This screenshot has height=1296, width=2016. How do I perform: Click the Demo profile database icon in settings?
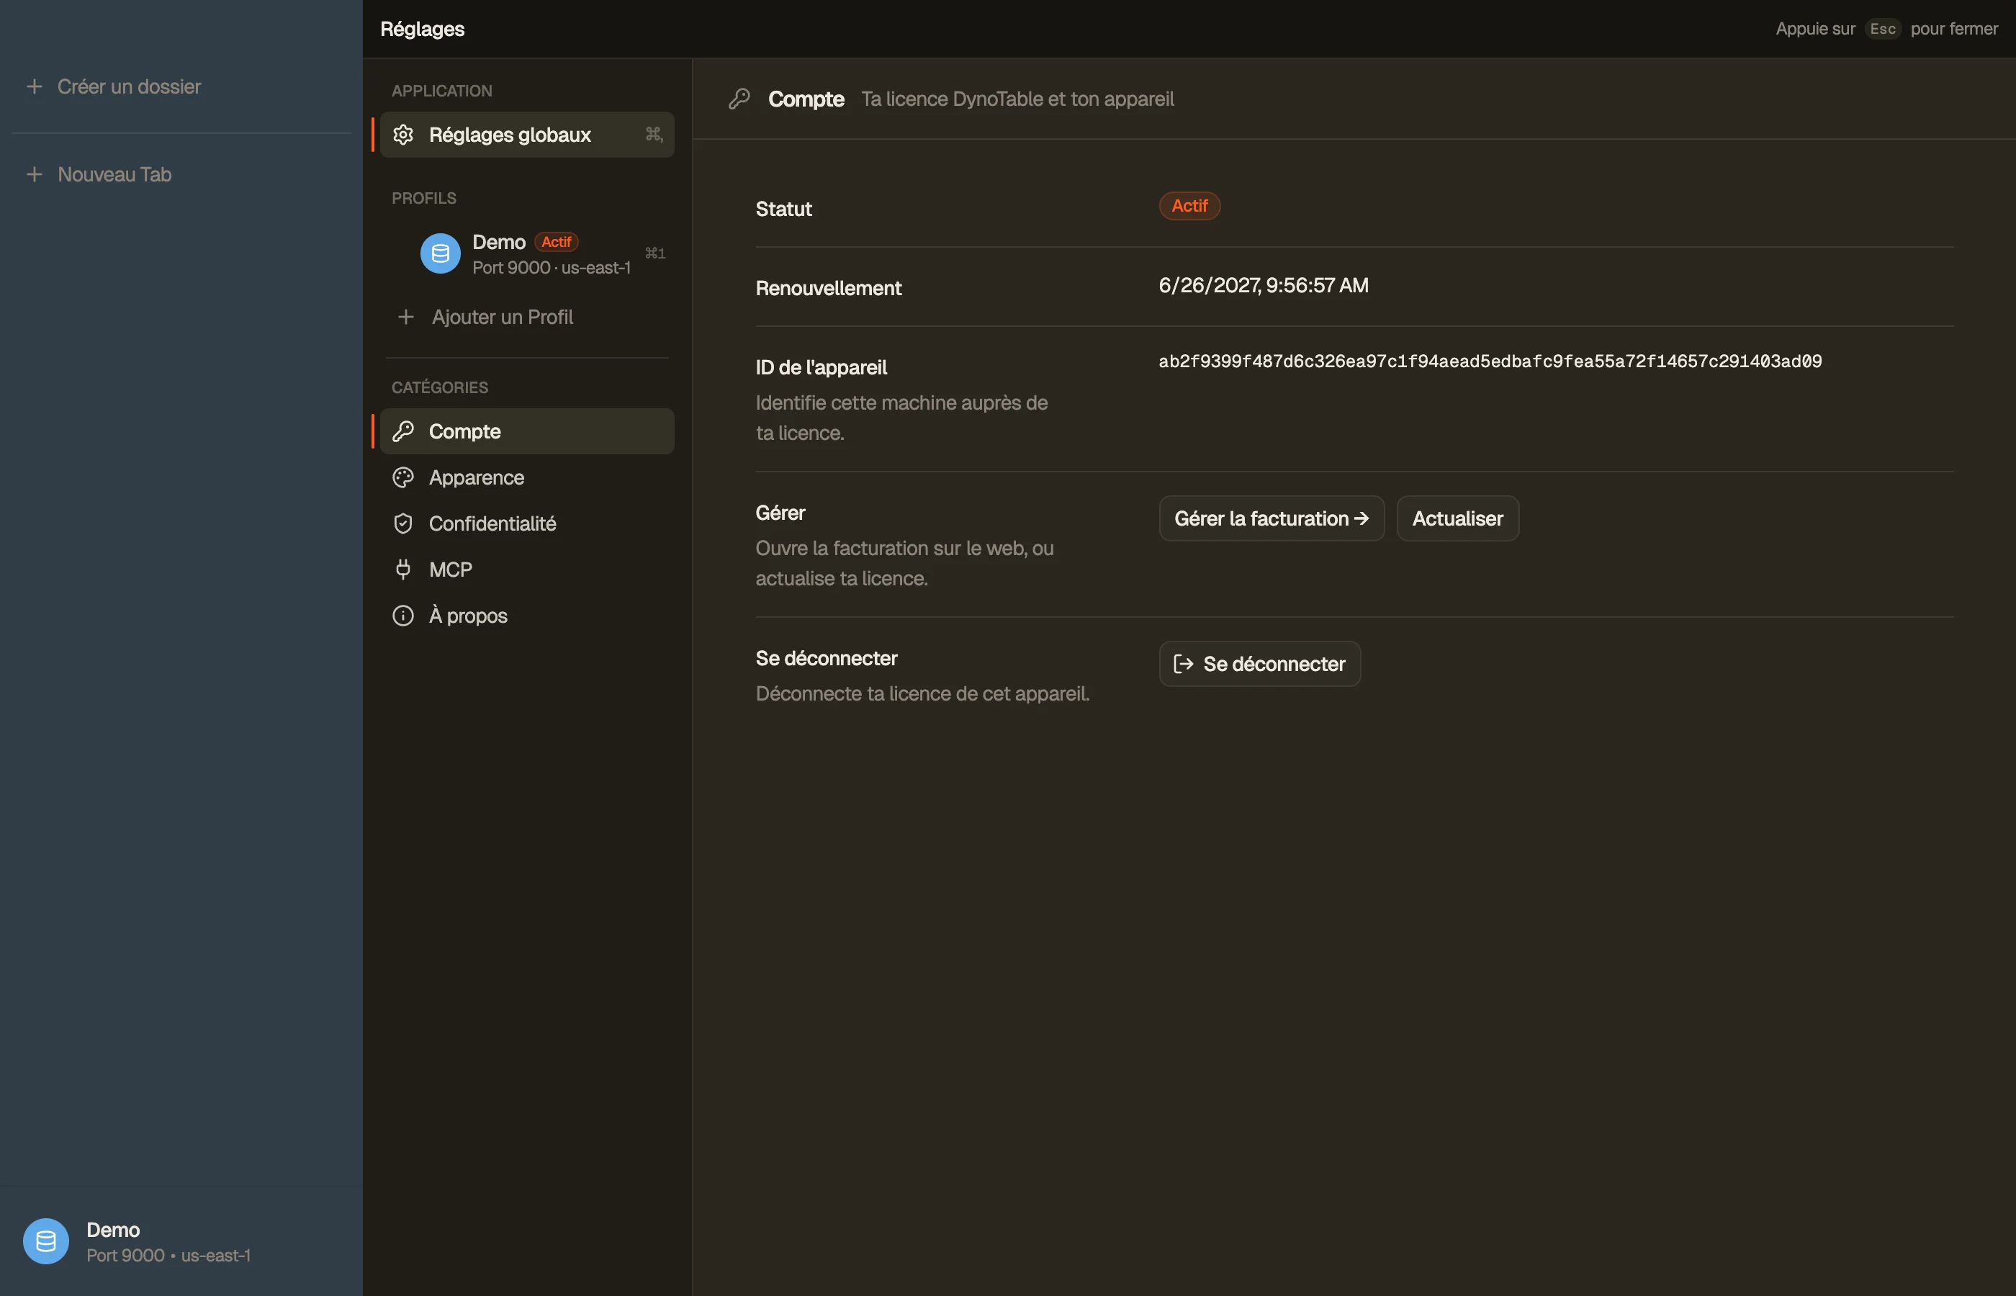pos(440,253)
